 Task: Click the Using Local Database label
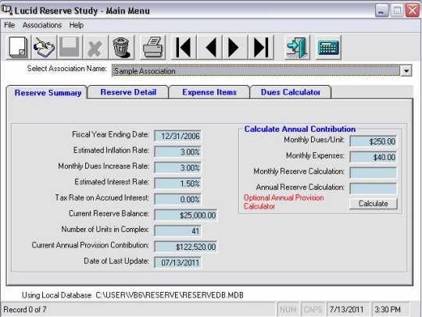click(x=56, y=295)
